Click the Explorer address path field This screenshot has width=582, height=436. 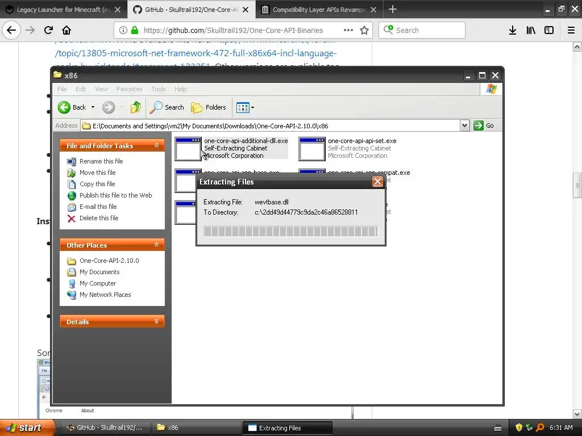tap(270, 125)
